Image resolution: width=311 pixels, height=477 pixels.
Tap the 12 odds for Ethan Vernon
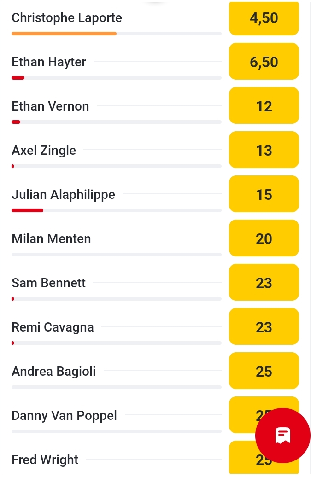[264, 106]
